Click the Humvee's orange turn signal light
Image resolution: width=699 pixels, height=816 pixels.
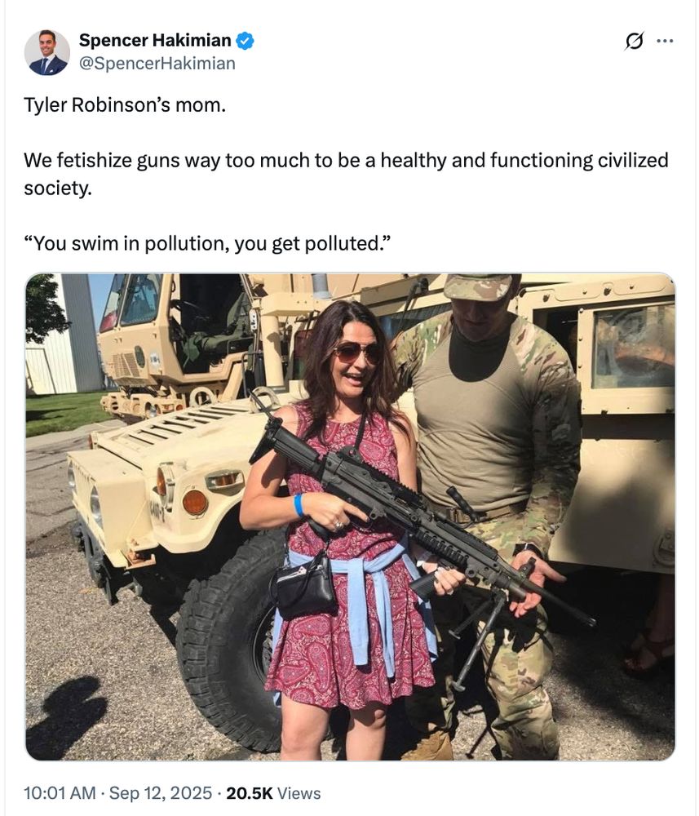tap(195, 503)
